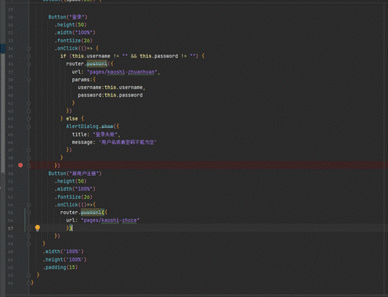
Task: Click the router identifier on line 55
Action: click(69, 213)
